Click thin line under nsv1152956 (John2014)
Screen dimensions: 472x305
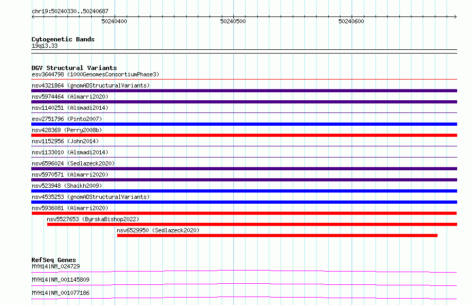tap(244, 146)
